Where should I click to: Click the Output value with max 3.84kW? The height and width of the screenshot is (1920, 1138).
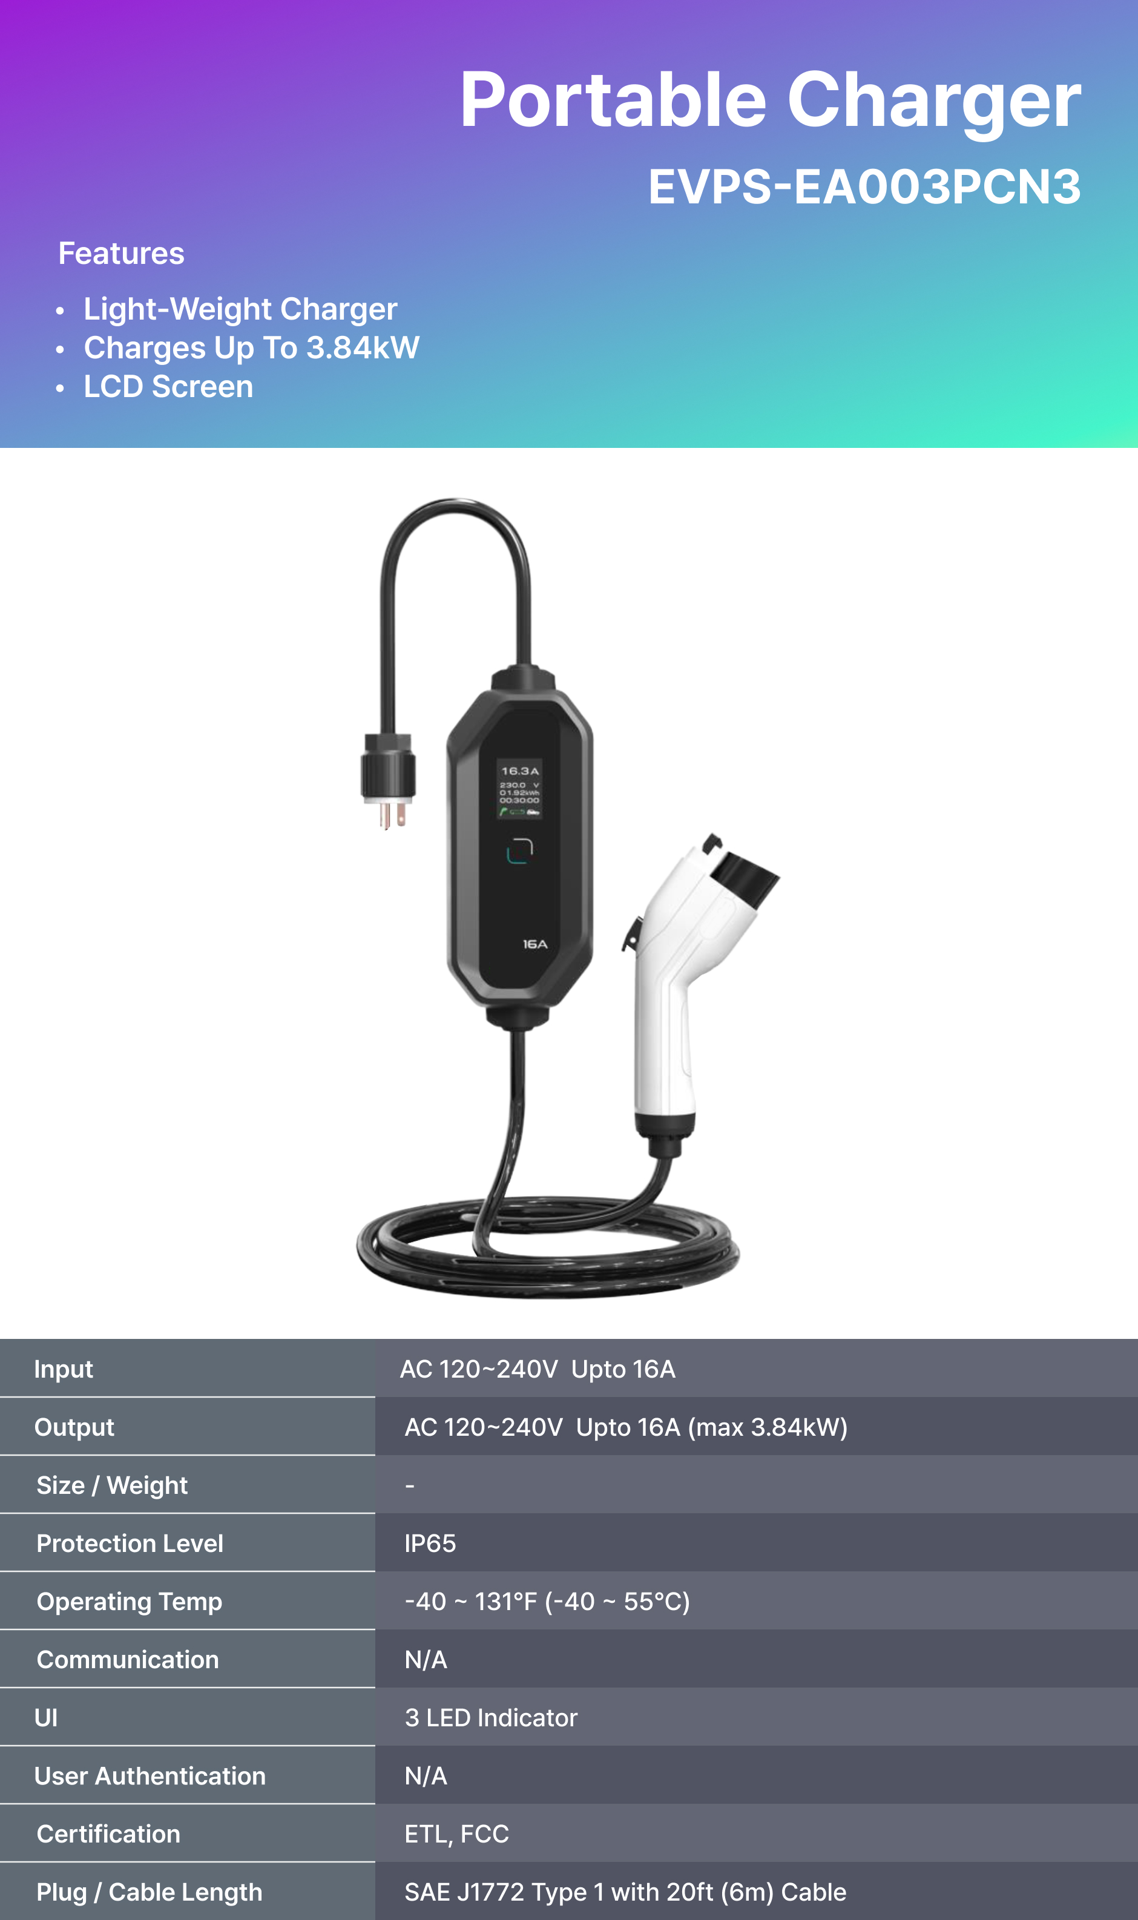[626, 1427]
